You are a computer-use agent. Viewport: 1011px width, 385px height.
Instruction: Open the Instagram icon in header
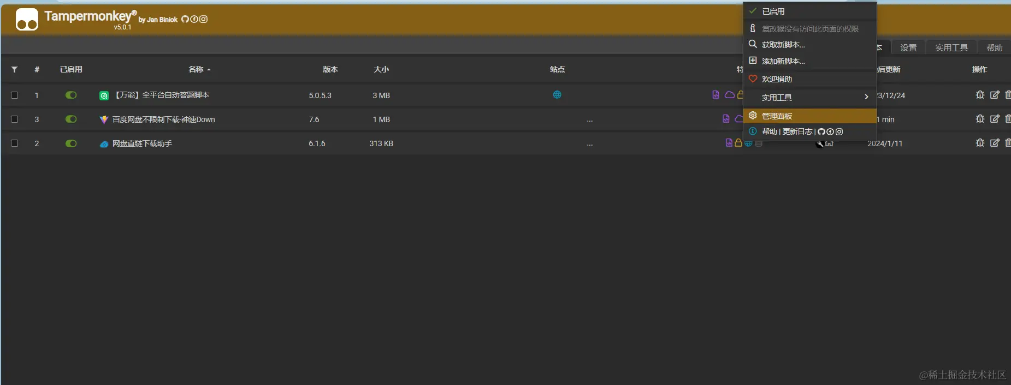point(203,19)
